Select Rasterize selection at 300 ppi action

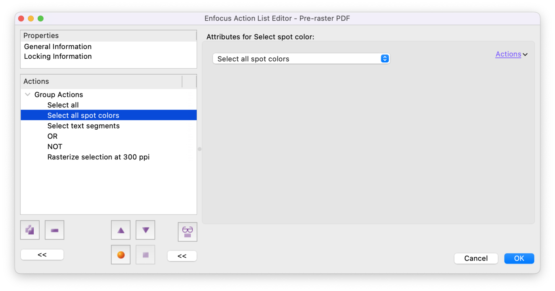[109, 157]
